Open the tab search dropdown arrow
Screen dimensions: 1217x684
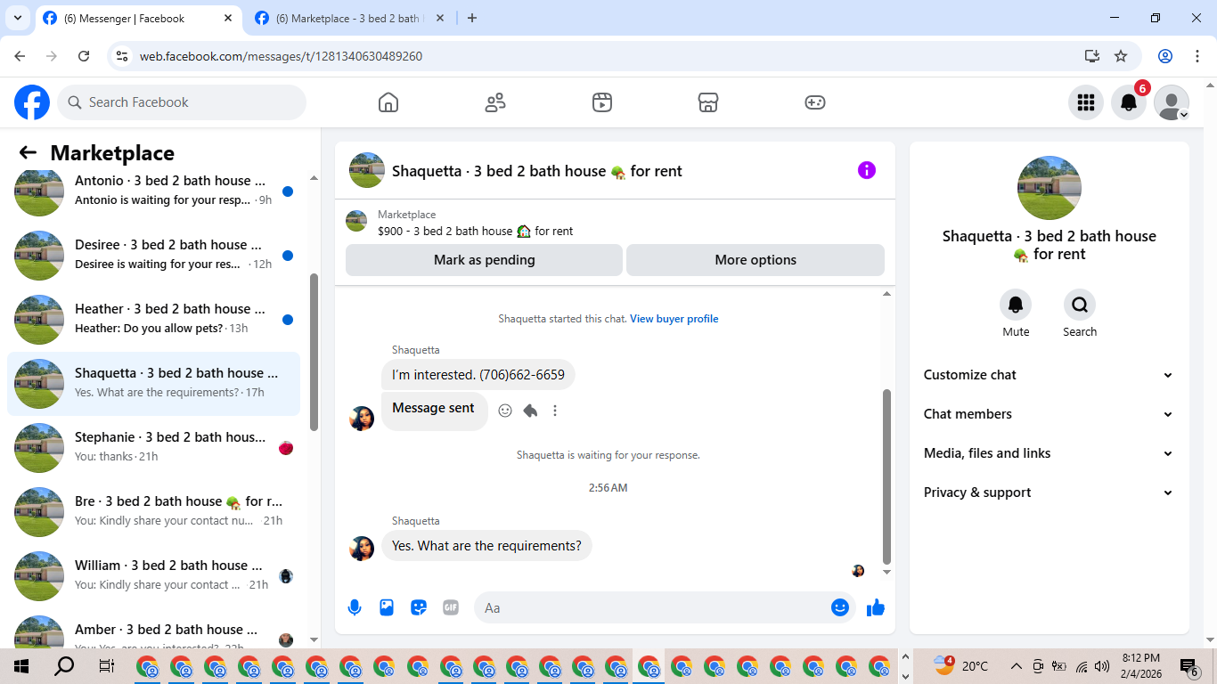tap(17, 18)
